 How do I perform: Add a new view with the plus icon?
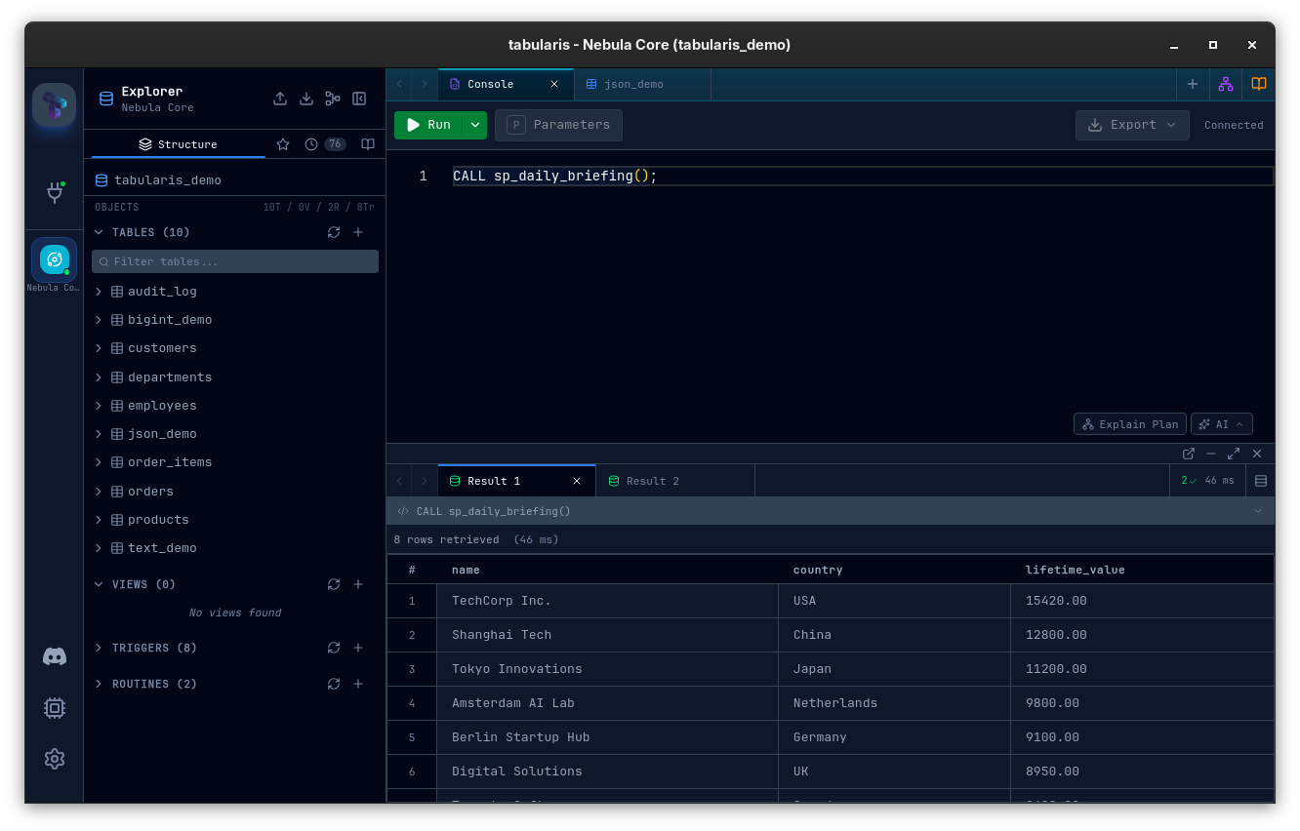coord(358,584)
